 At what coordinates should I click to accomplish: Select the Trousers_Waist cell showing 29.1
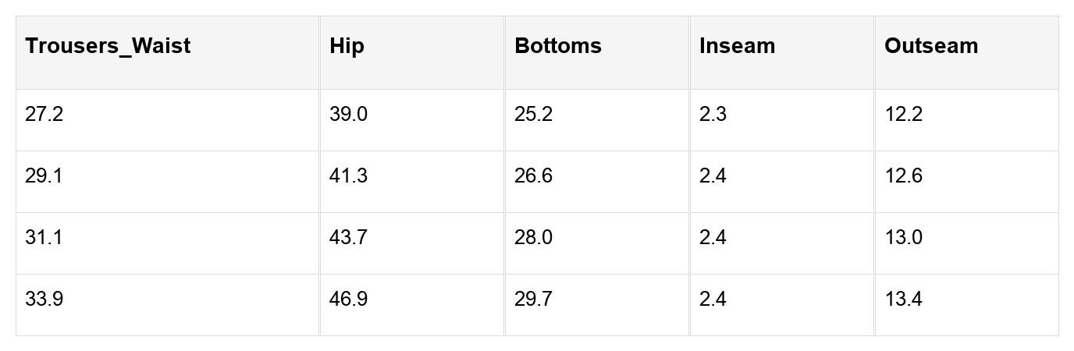pos(44,176)
